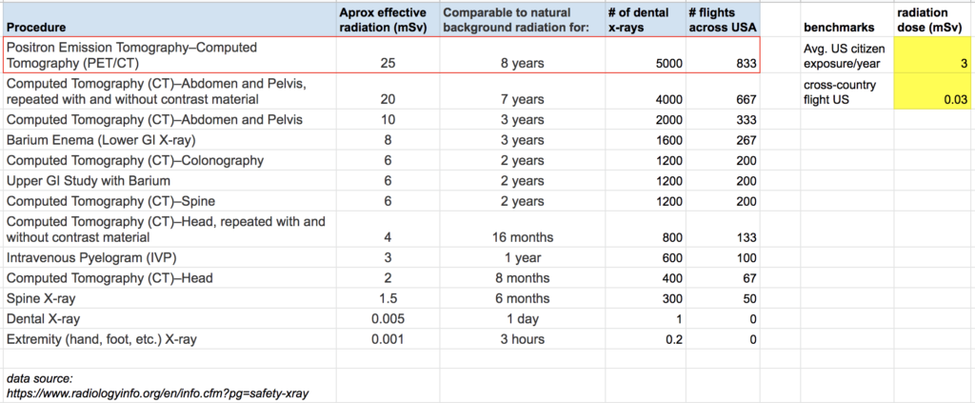The width and height of the screenshot is (975, 403).
Task: Select the Positron Emission Tomography (PET/CT) cell
Action: (x=169, y=55)
